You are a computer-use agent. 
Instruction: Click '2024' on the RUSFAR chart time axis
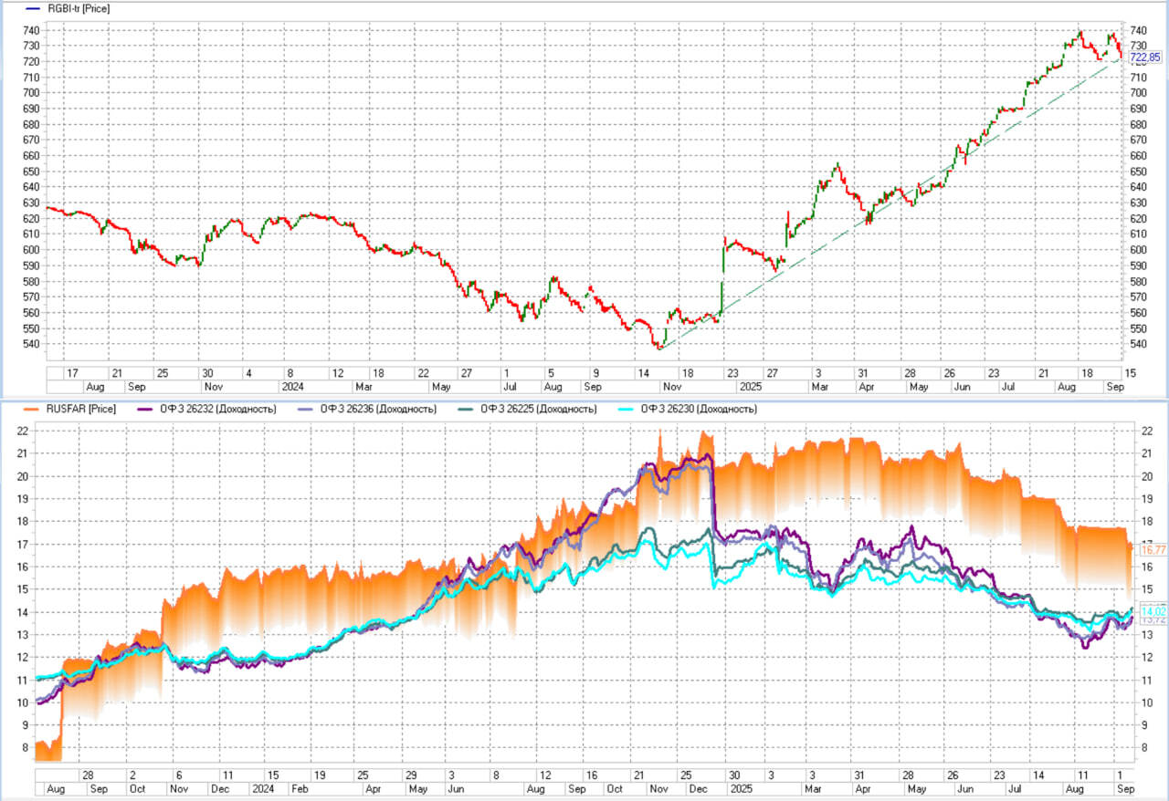[263, 787]
